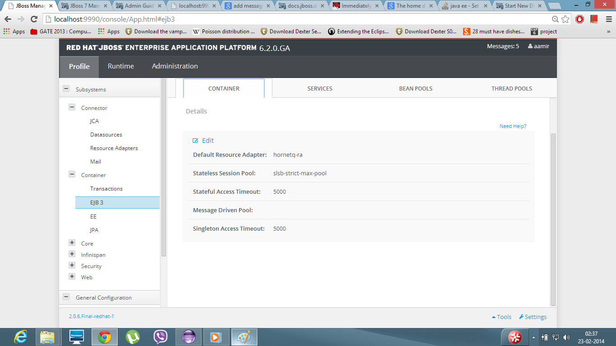Collapse the General Configuration section

click(66, 297)
